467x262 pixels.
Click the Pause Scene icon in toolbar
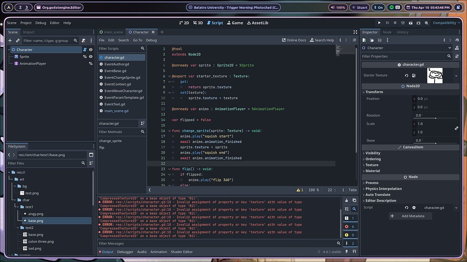pos(387,23)
